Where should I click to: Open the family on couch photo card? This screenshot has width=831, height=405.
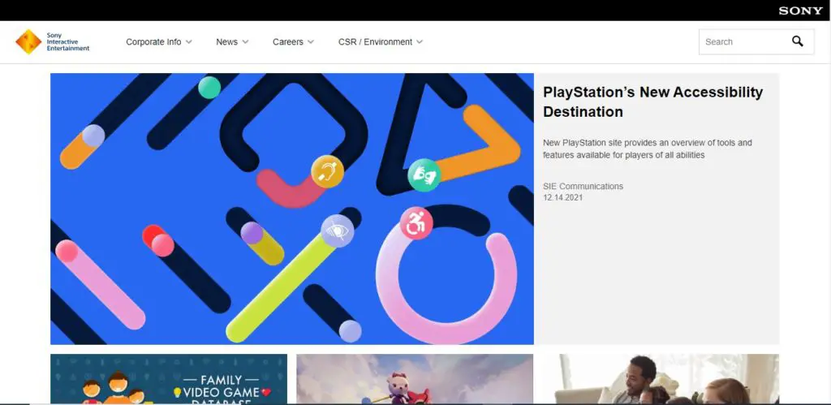661,379
